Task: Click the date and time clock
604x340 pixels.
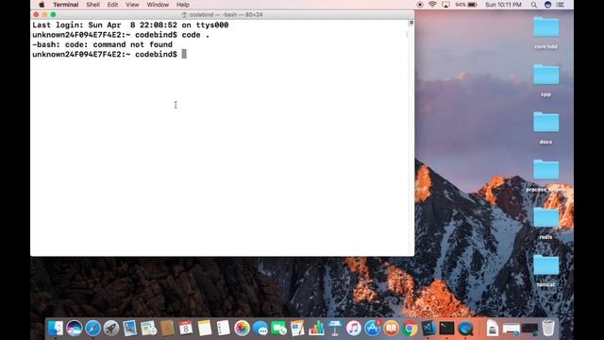Action: pyautogui.click(x=503, y=5)
